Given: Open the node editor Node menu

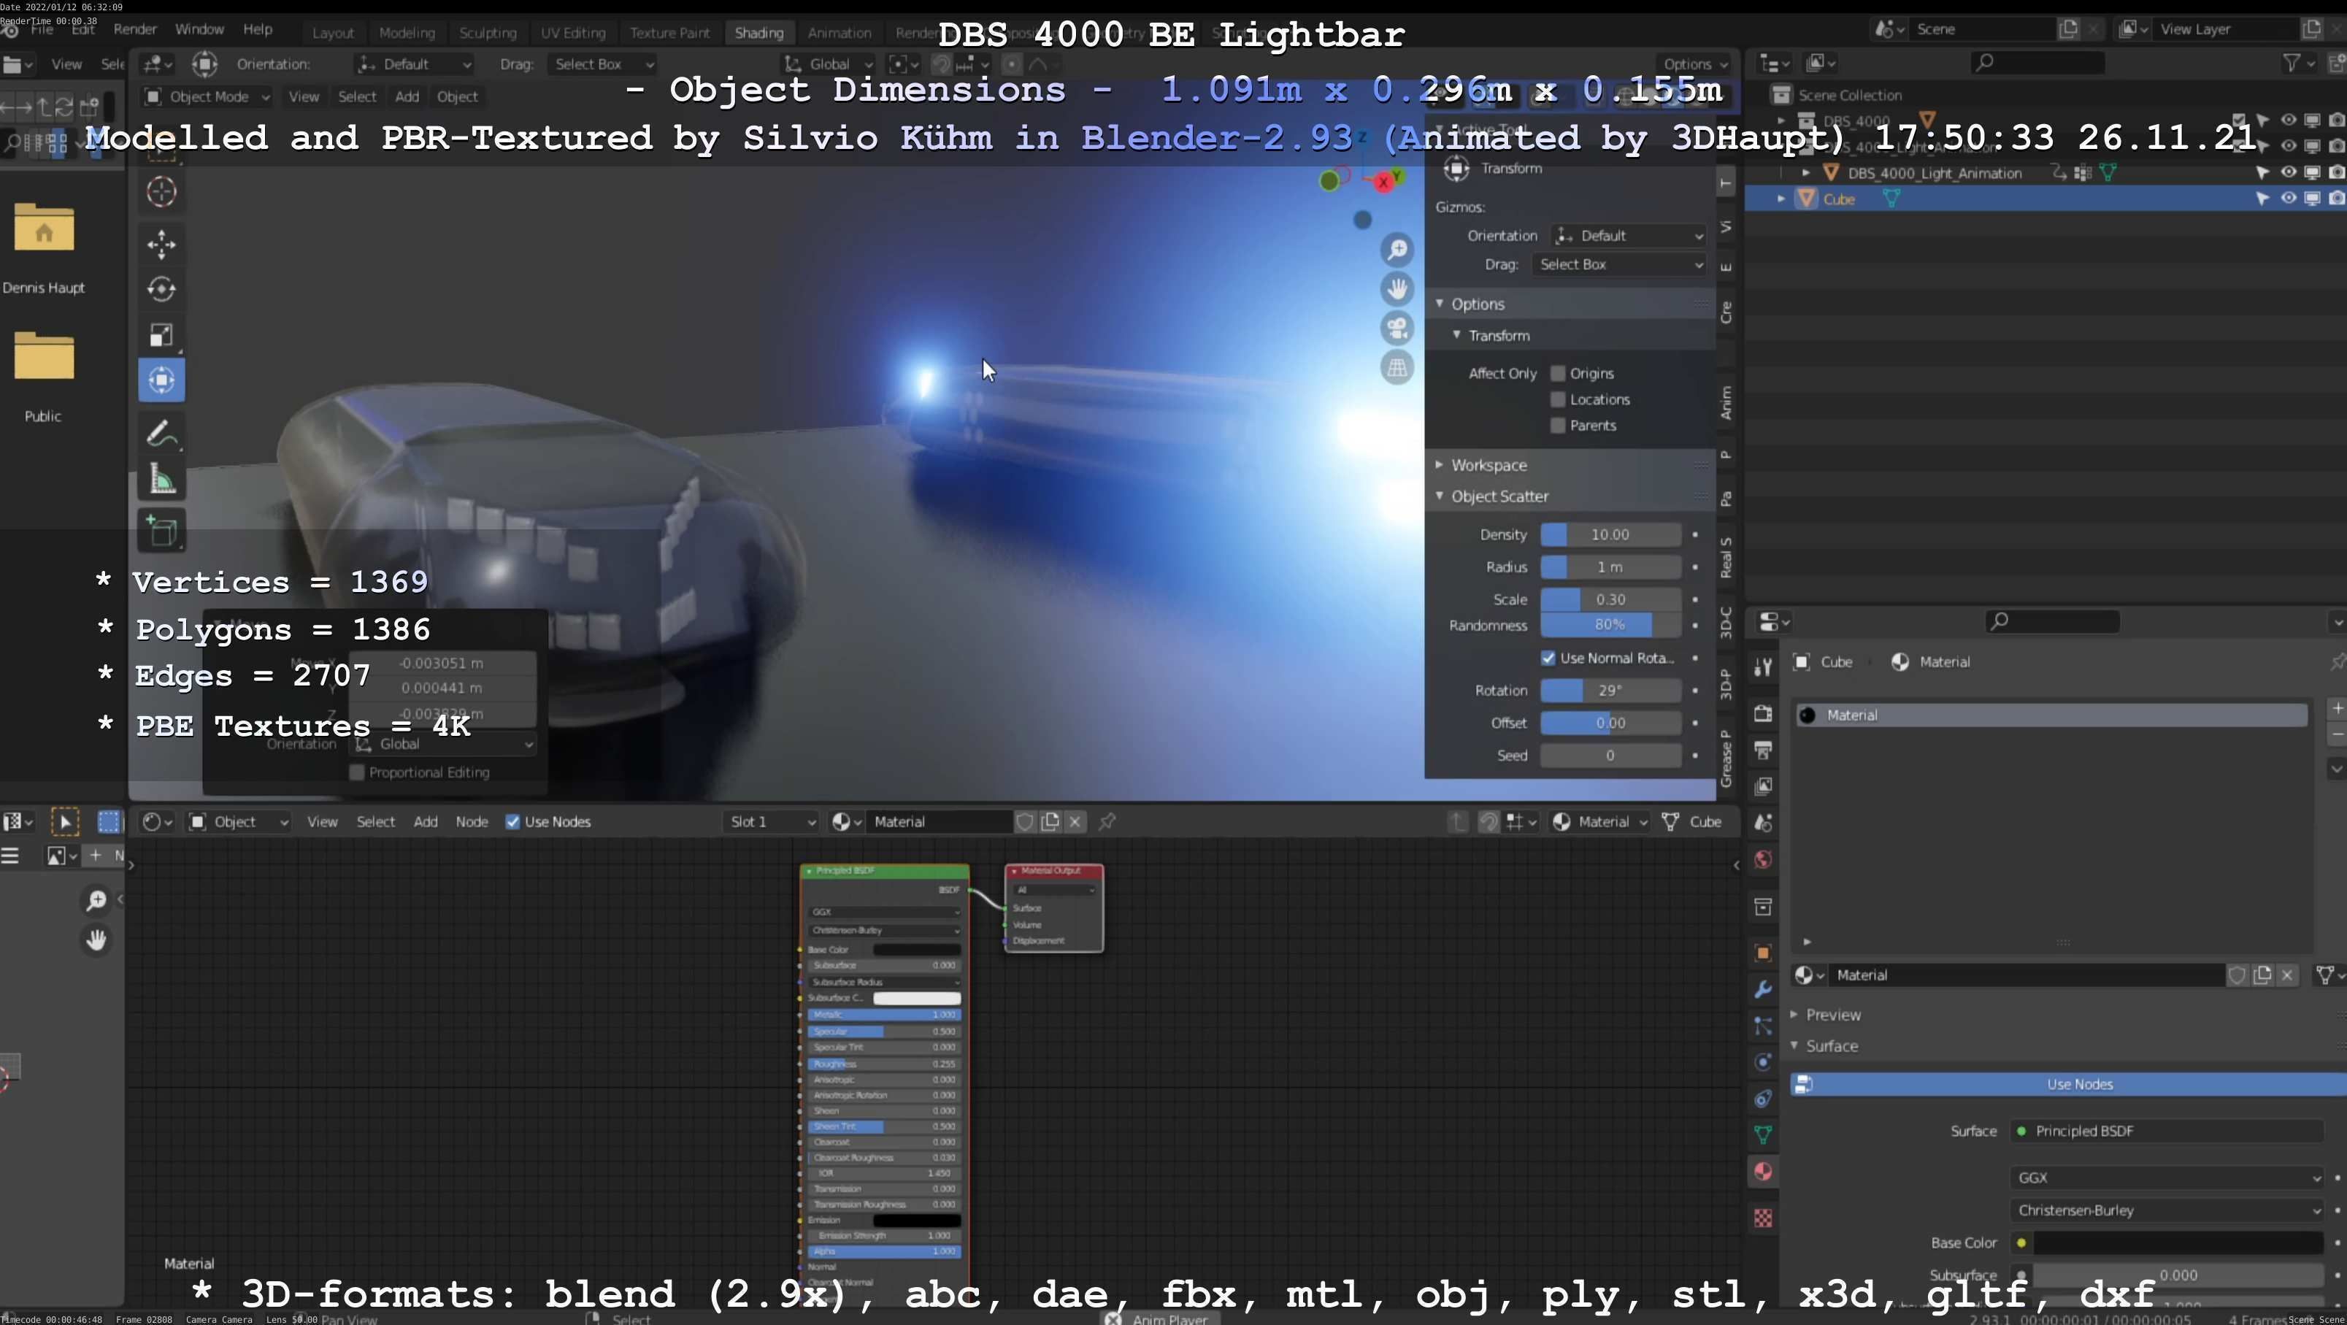Looking at the screenshot, I should point(471,822).
